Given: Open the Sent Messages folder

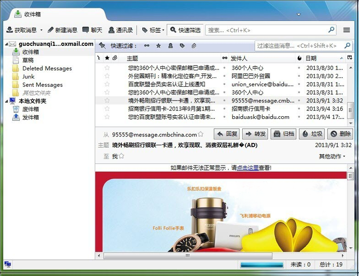Looking at the screenshot, I should tap(42, 84).
